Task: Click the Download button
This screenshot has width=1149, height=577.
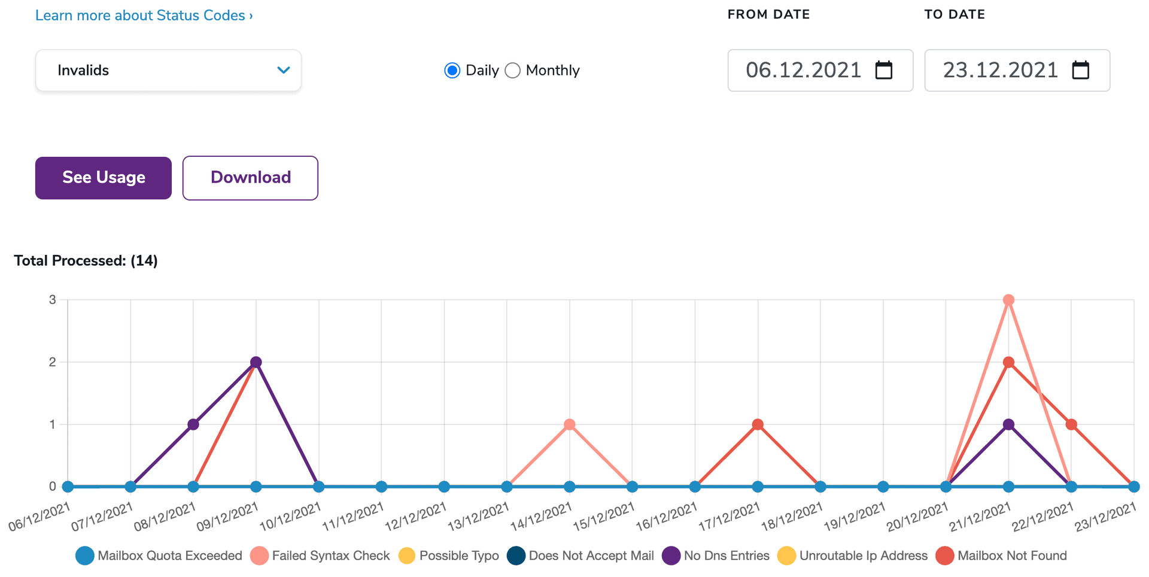Action: (x=250, y=178)
